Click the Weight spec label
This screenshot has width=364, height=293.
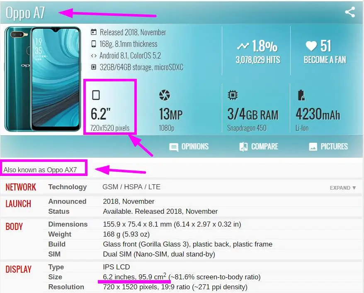coord(60,234)
